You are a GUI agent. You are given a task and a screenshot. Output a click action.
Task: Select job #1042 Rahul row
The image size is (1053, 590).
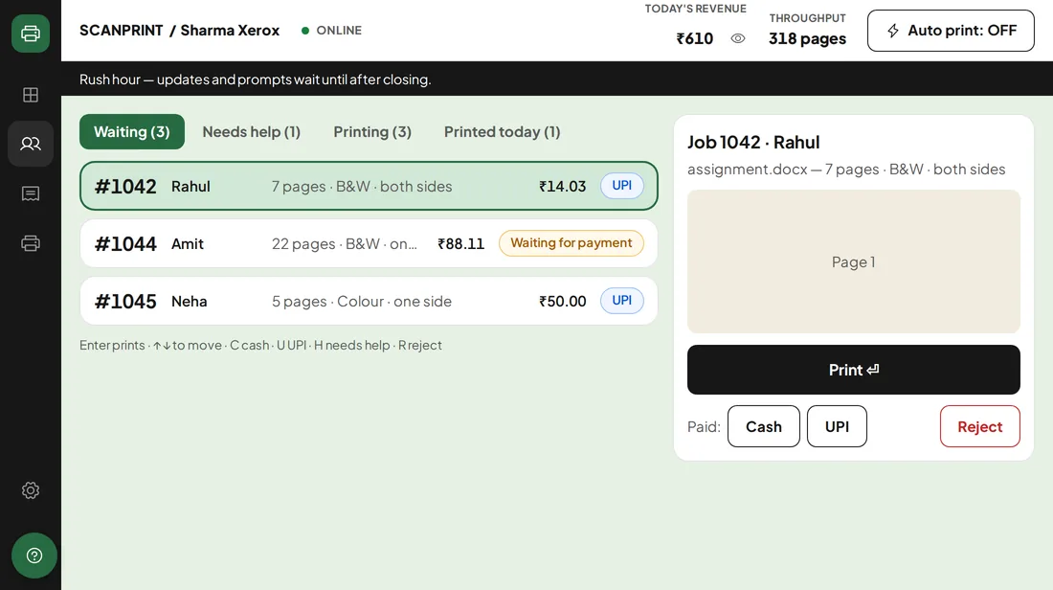[368, 186]
